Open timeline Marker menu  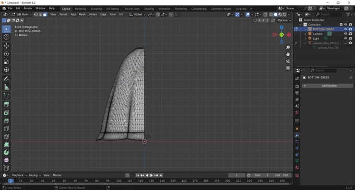(57, 175)
